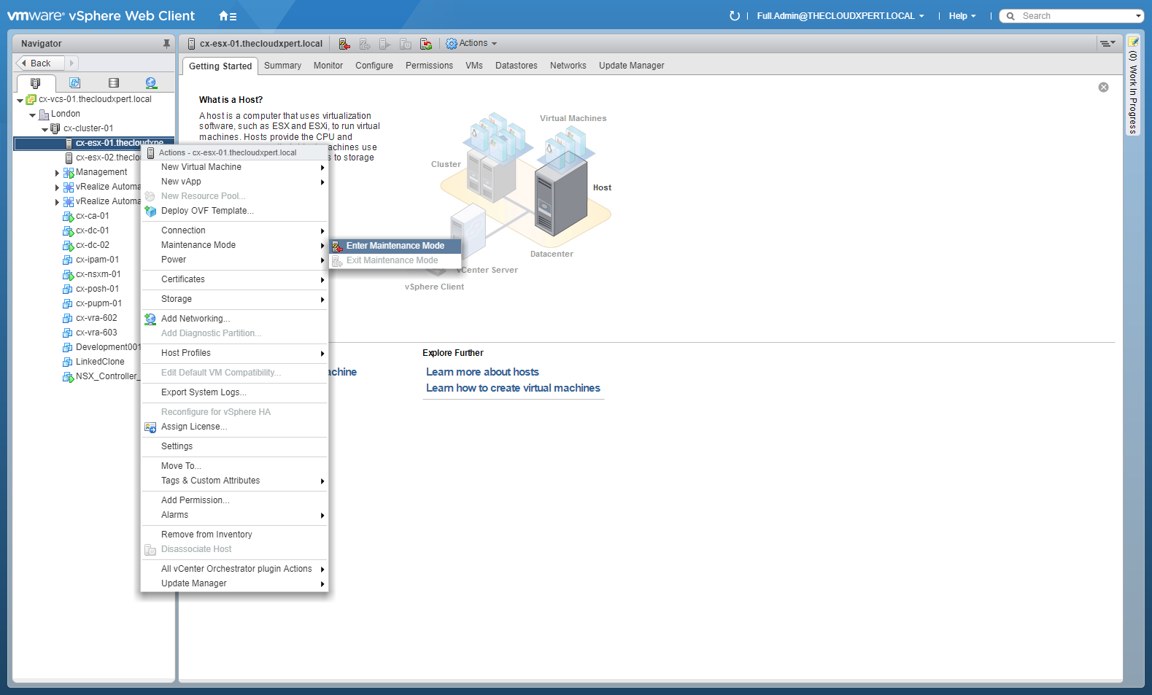Select Deploy OVF Template from context menu
Screen dimensions: 1152x695
pyautogui.click(x=207, y=211)
